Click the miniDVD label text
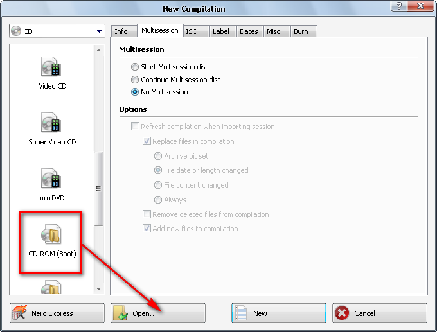 52,198
